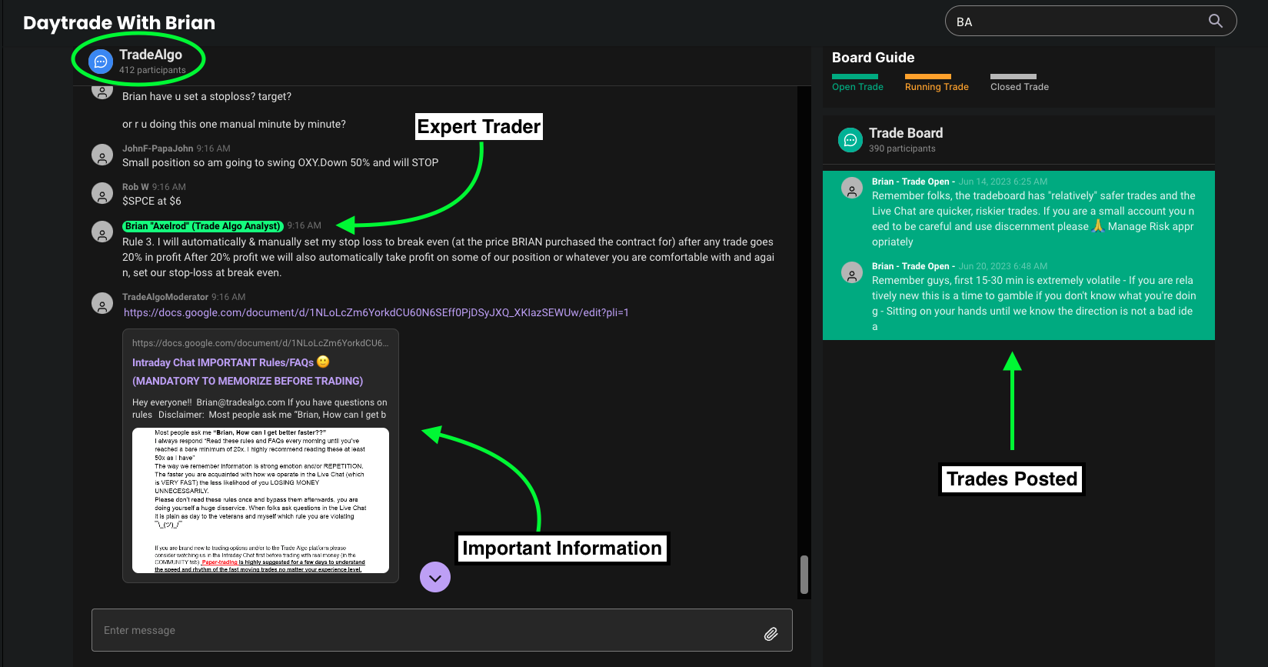Click TradeAlgoModerator's avatar icon
Image resolution: width=1268 pixels, height=667 pixels.
click(102, 303)
